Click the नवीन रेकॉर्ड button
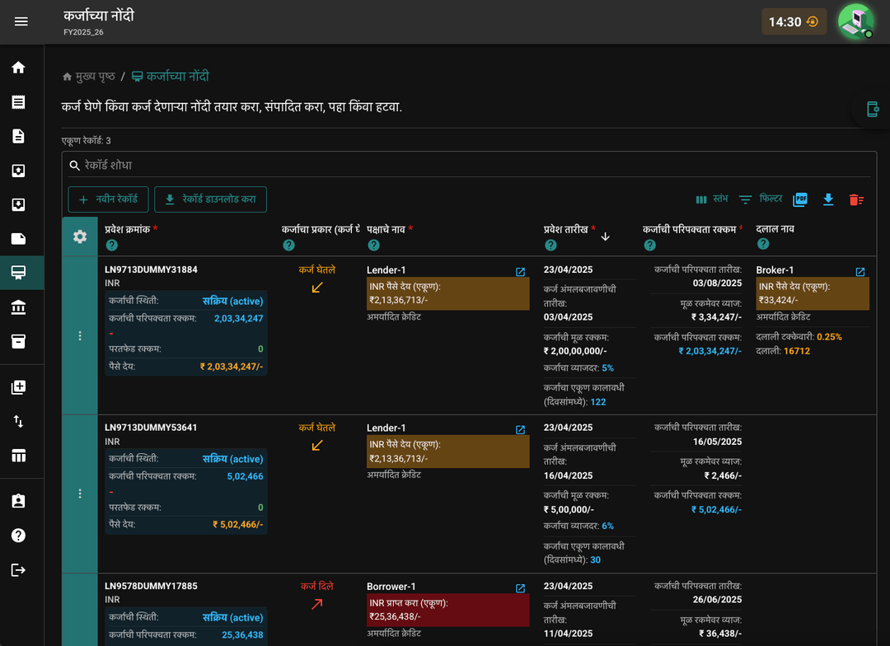 (x=108, y=199)
